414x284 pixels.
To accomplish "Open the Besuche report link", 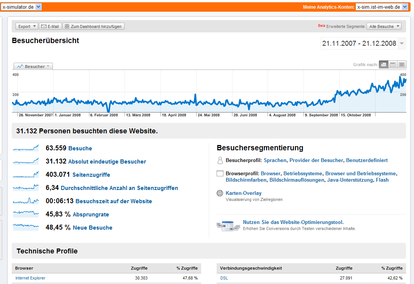I will [x=80, y=148].
